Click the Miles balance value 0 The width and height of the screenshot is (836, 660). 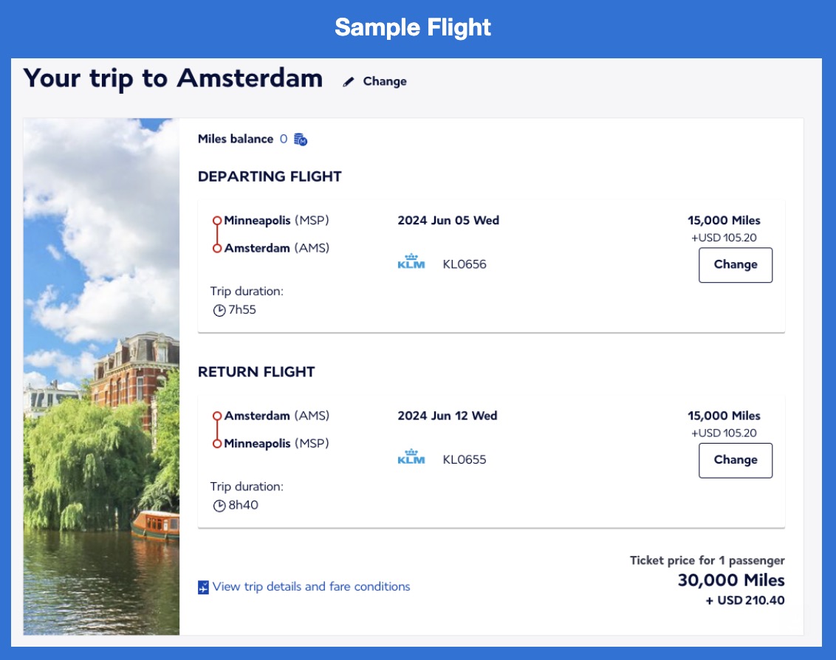[x=284, y=139]
